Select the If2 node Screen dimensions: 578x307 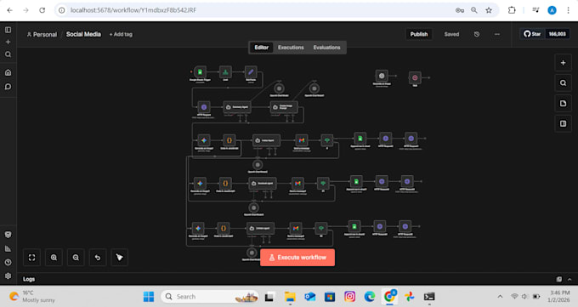(x=320, y=228)
